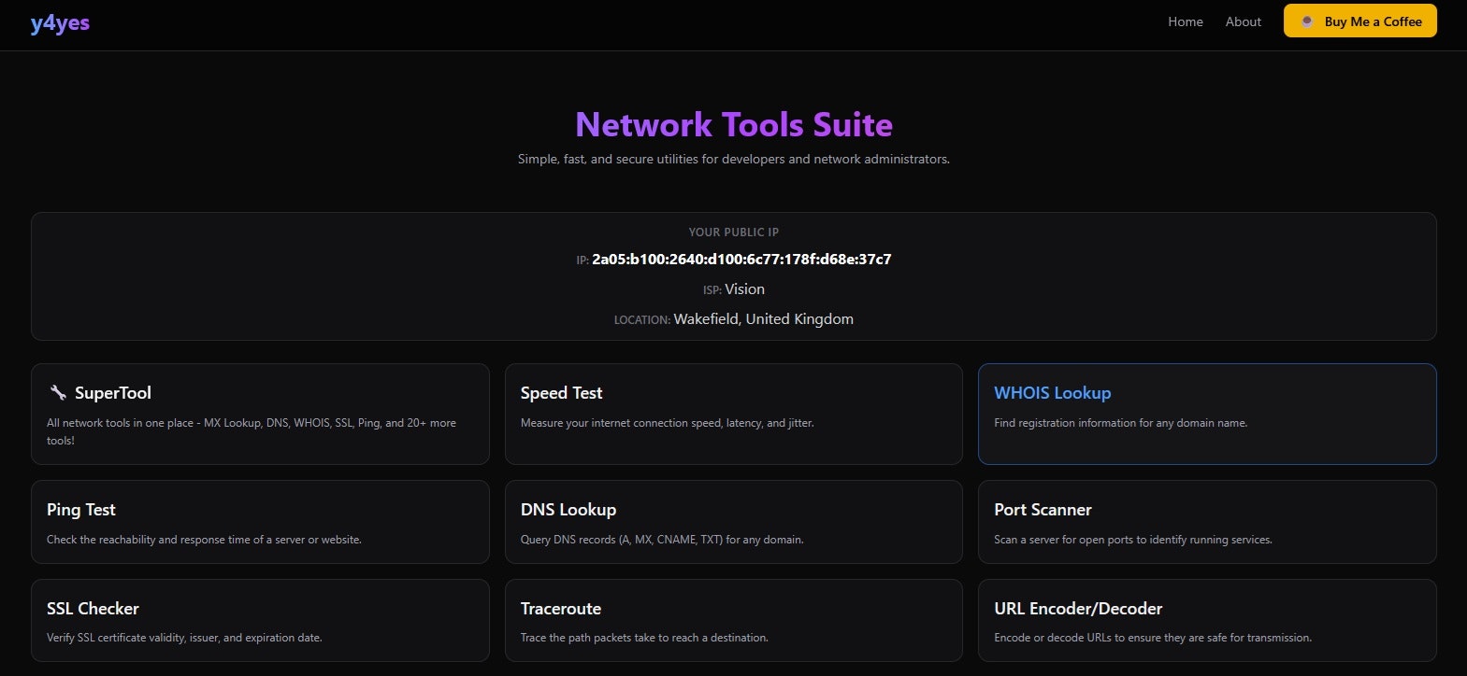Image resolution: width=1467 pixels, height=676 pixels.
Task: Click the subtitle about developers and network administrators
Action: [x=733, y=160]
